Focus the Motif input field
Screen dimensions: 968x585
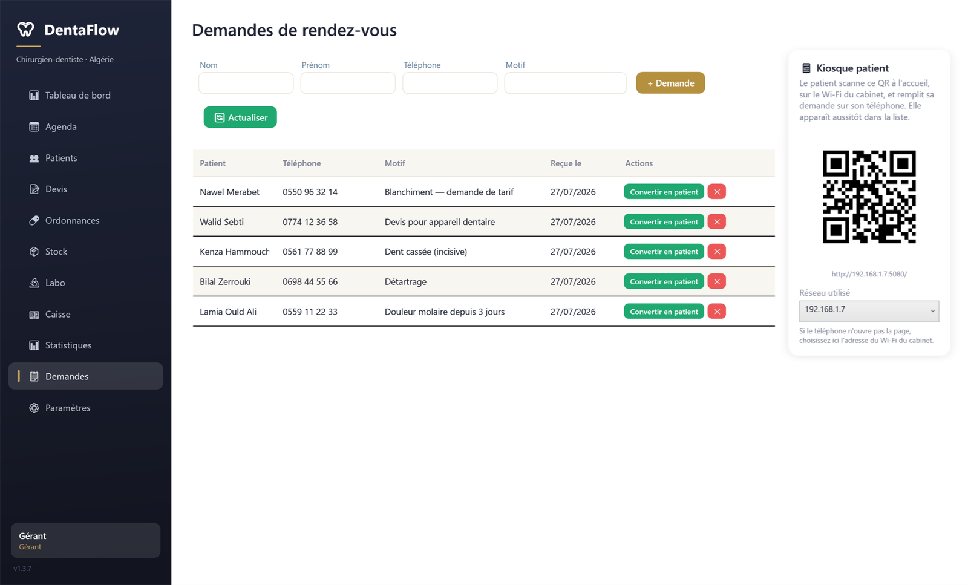click(566, 83)
